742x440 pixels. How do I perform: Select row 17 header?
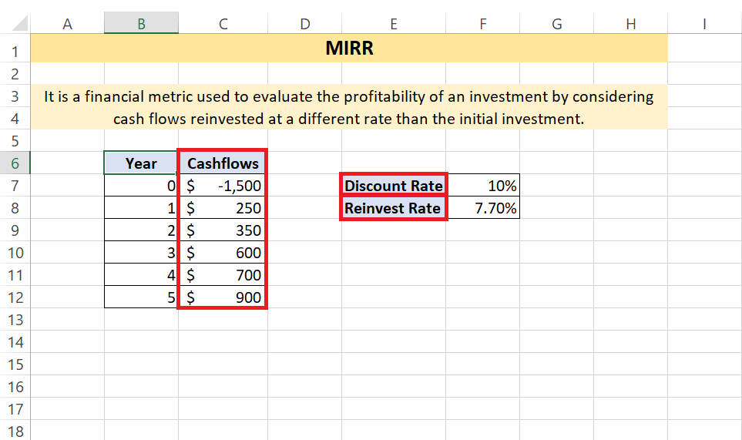pos(15,408)
